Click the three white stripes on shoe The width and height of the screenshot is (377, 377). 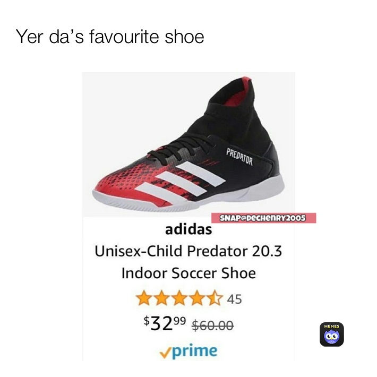(181, 182)
